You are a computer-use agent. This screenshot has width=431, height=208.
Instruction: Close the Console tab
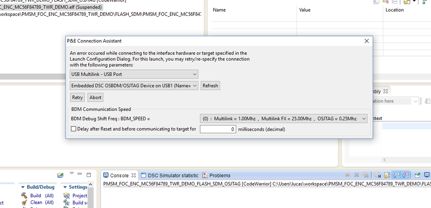(134, 175)
